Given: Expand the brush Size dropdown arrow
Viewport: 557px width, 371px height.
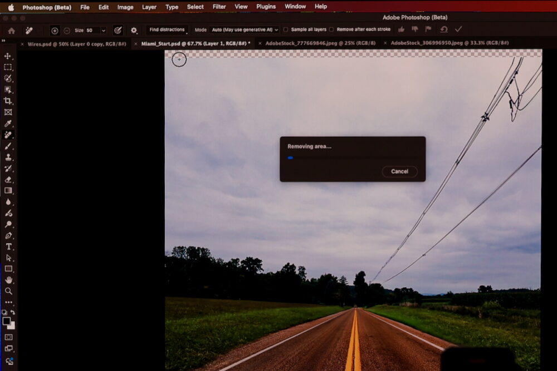Looking at the screenshot, I should click(x=103, y=31).
